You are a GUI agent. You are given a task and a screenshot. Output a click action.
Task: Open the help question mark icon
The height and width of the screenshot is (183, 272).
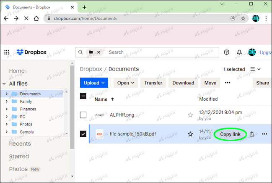click(x=227, y=52)
